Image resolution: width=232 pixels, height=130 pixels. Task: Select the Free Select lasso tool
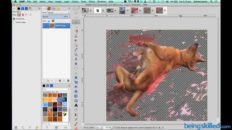pos(76,22)
